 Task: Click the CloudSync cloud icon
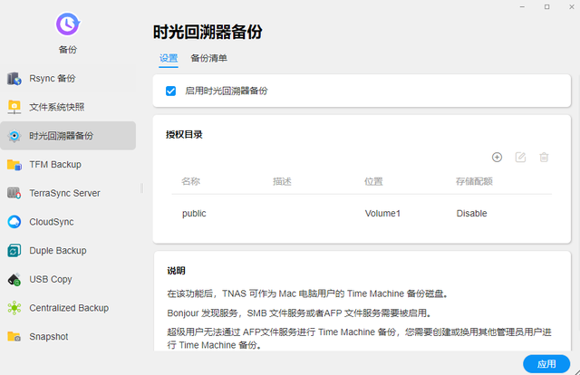[x=14, y=222]
